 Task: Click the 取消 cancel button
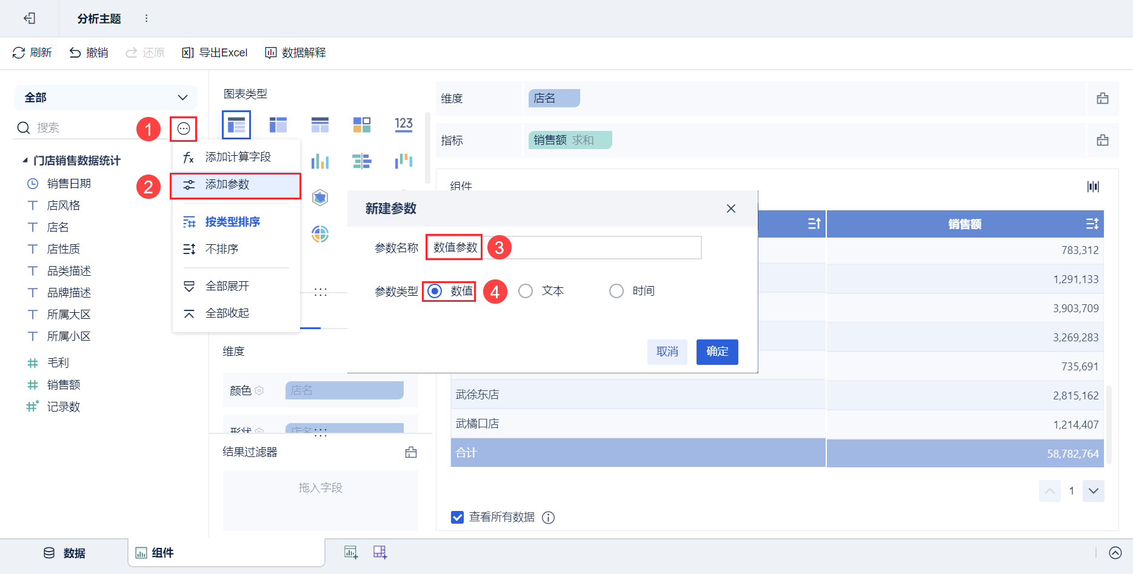(667, 352)
